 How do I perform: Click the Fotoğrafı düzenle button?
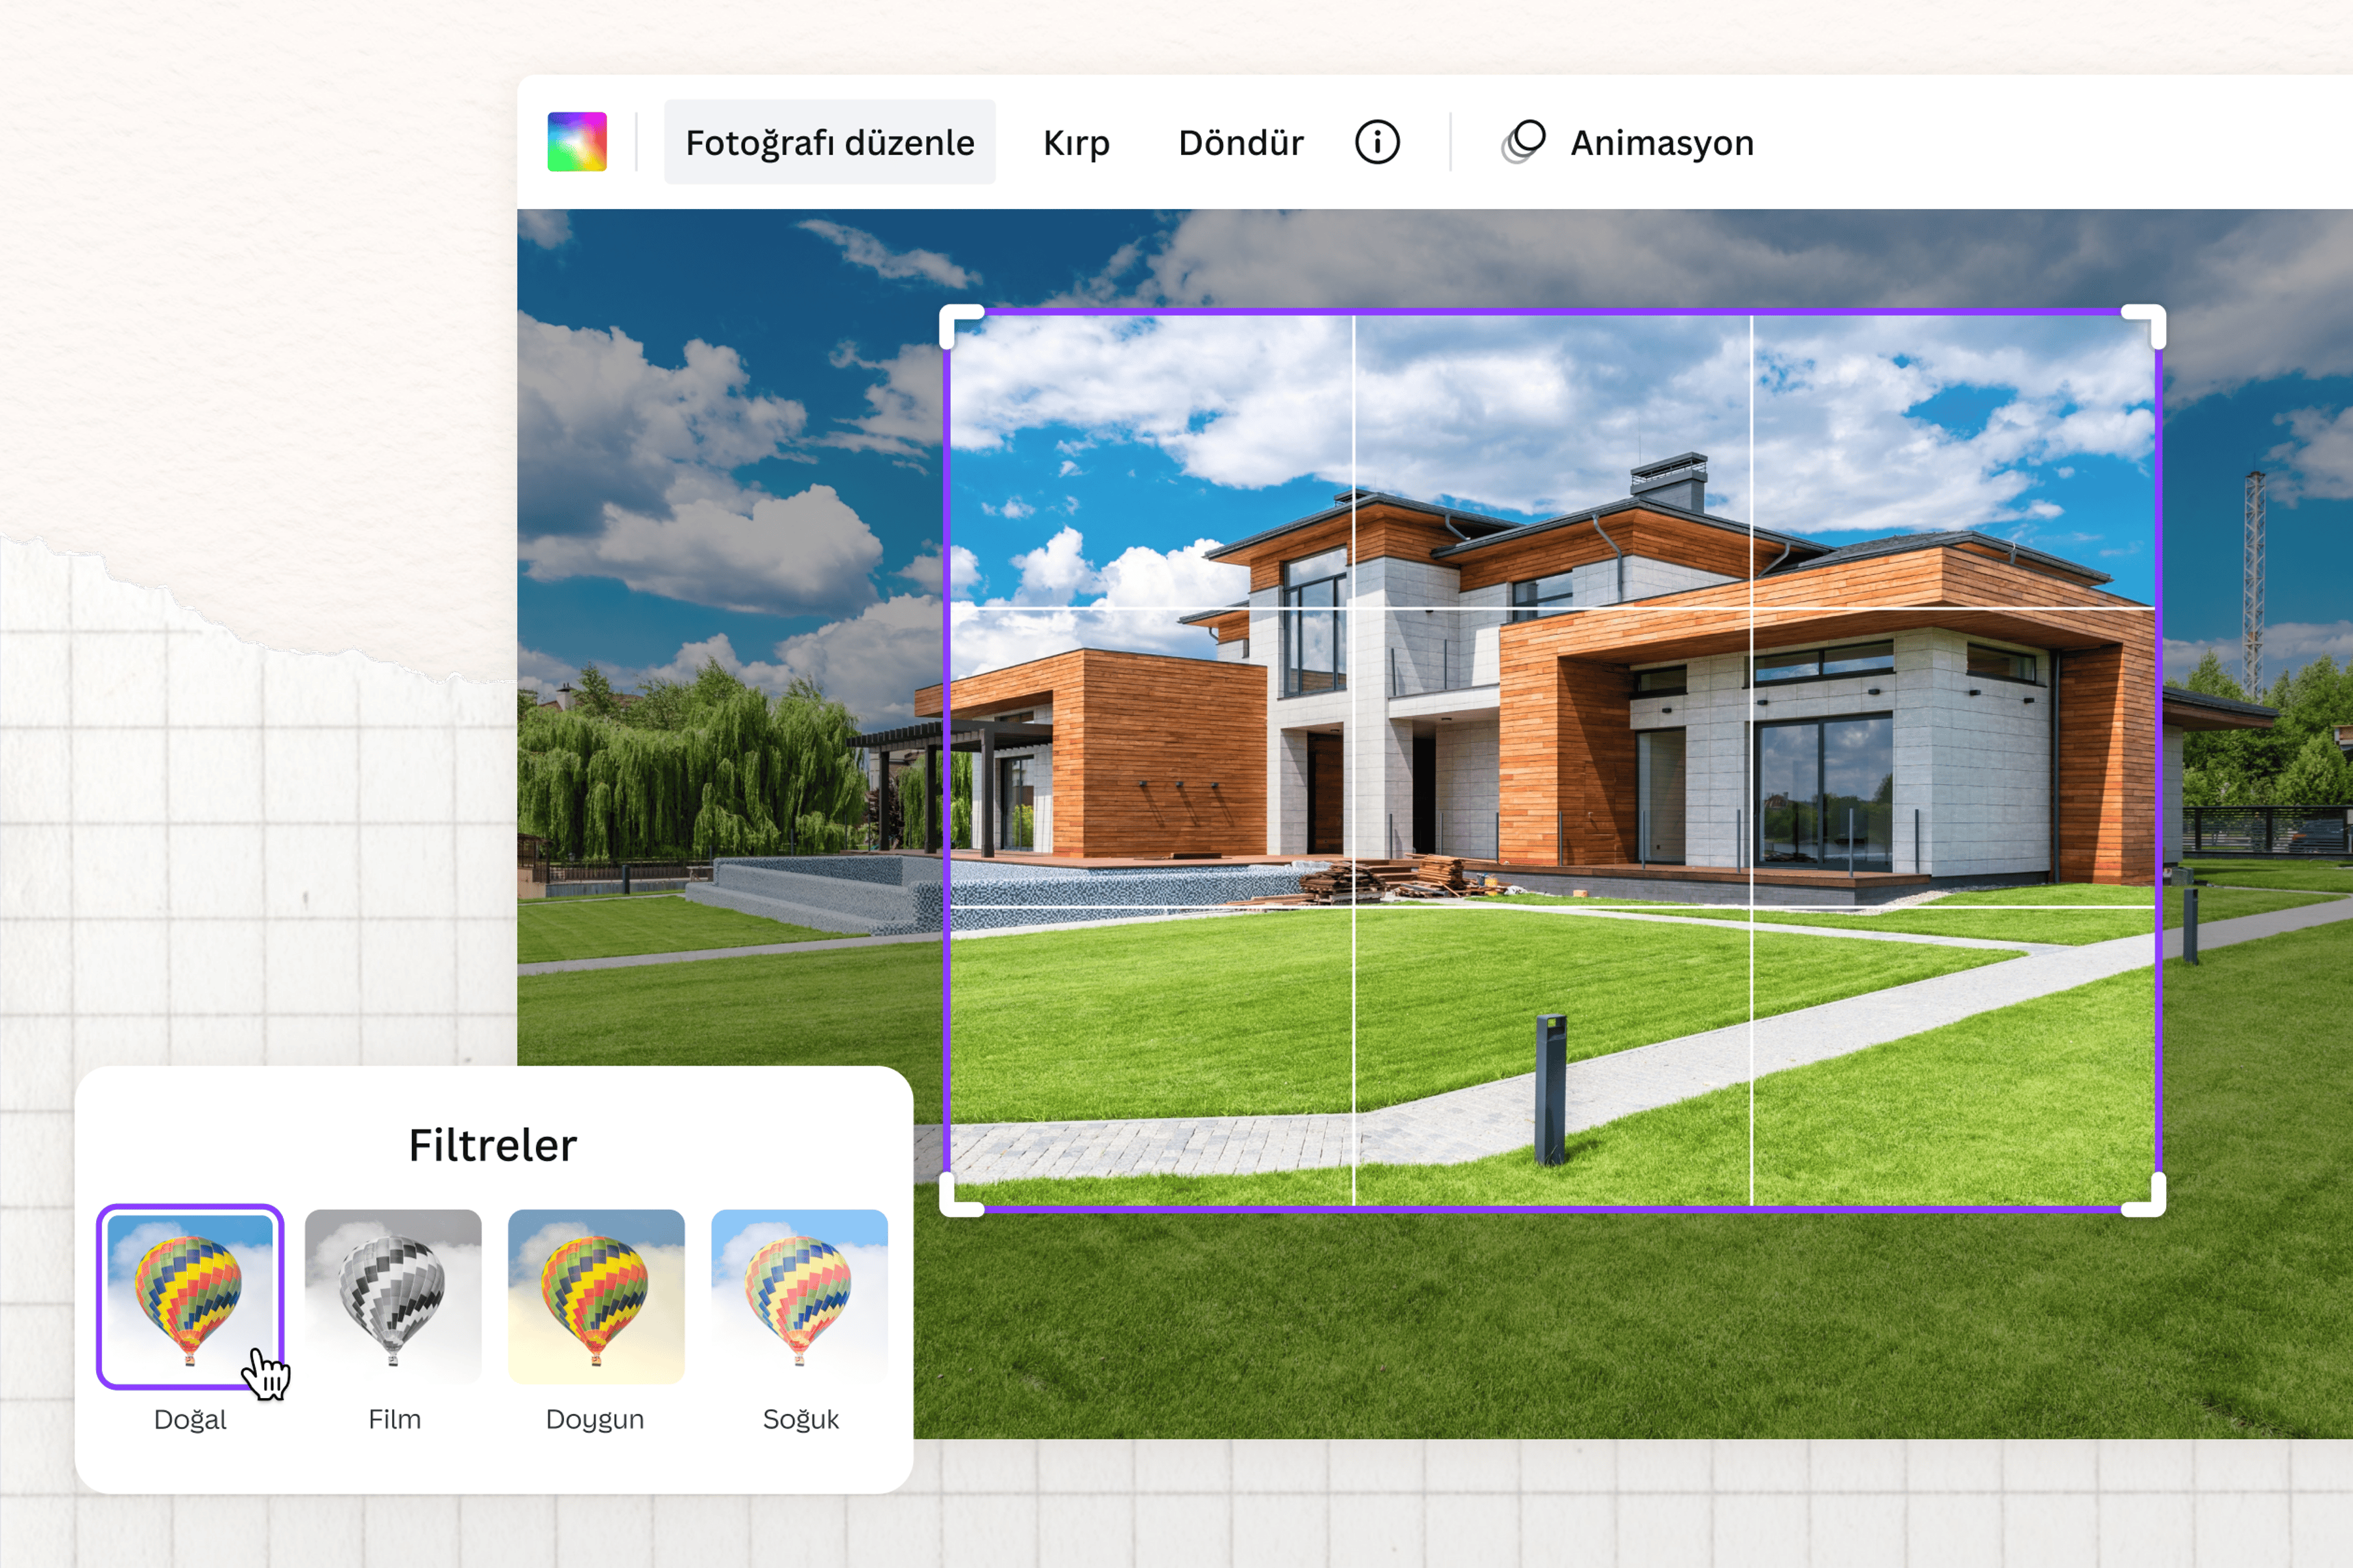click(x=829, y=142)
